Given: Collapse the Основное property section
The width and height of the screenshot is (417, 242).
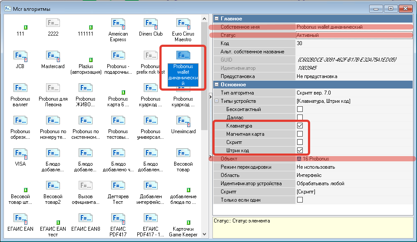Looking at the screenshot, I should coord(216,85).
